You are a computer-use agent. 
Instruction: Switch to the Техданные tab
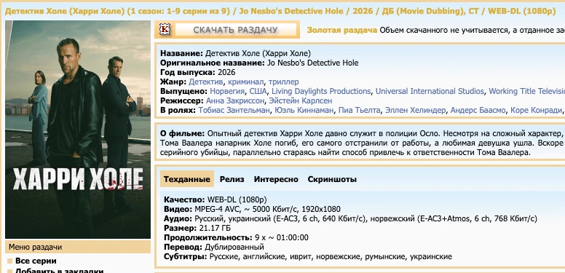(x=187, y=179)
